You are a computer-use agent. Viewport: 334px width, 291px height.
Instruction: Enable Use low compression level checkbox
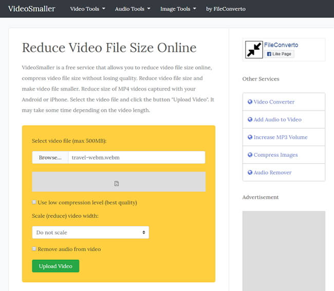tap(34, 202)
